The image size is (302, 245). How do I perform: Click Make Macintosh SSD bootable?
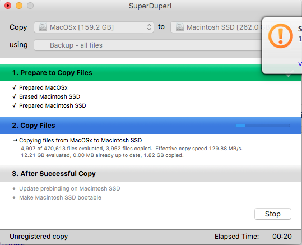point(60,197)
